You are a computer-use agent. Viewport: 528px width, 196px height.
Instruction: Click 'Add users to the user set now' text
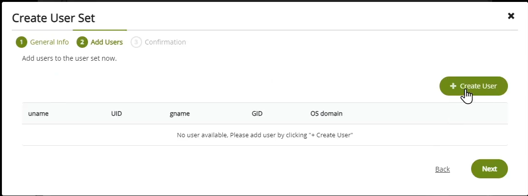coord(69,58)
